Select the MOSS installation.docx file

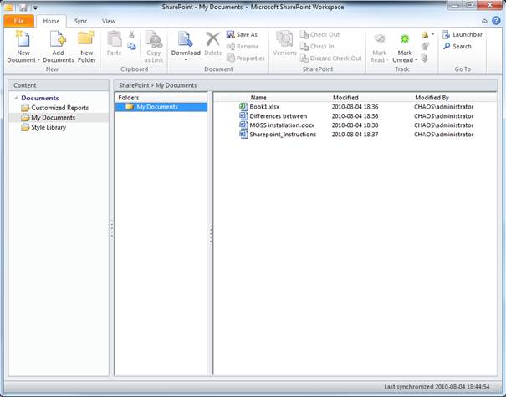tap(282, 125)
